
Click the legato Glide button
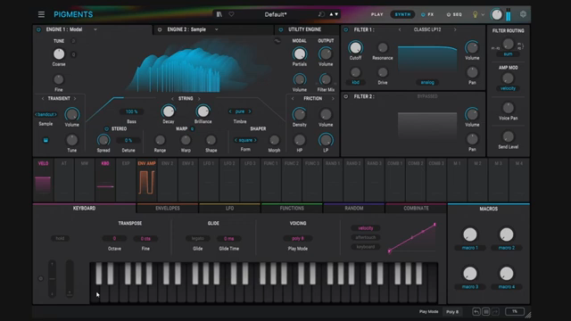[x=197, y=238]
